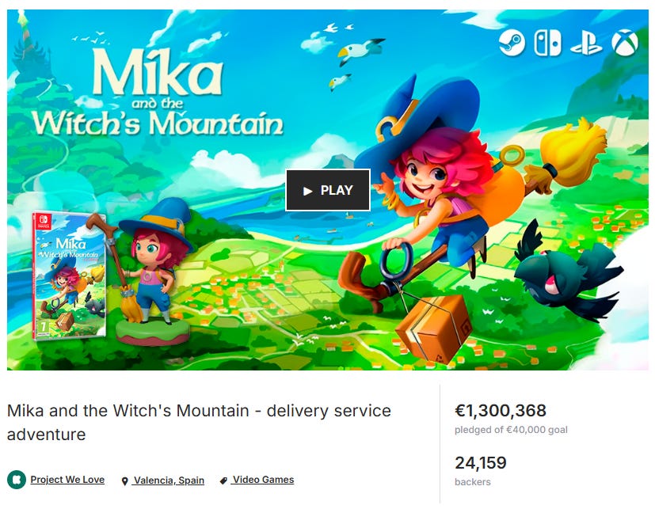This screenshot has height=509, width=655.
Task: Click the Steam platform icon
Action: pos(512,43)
